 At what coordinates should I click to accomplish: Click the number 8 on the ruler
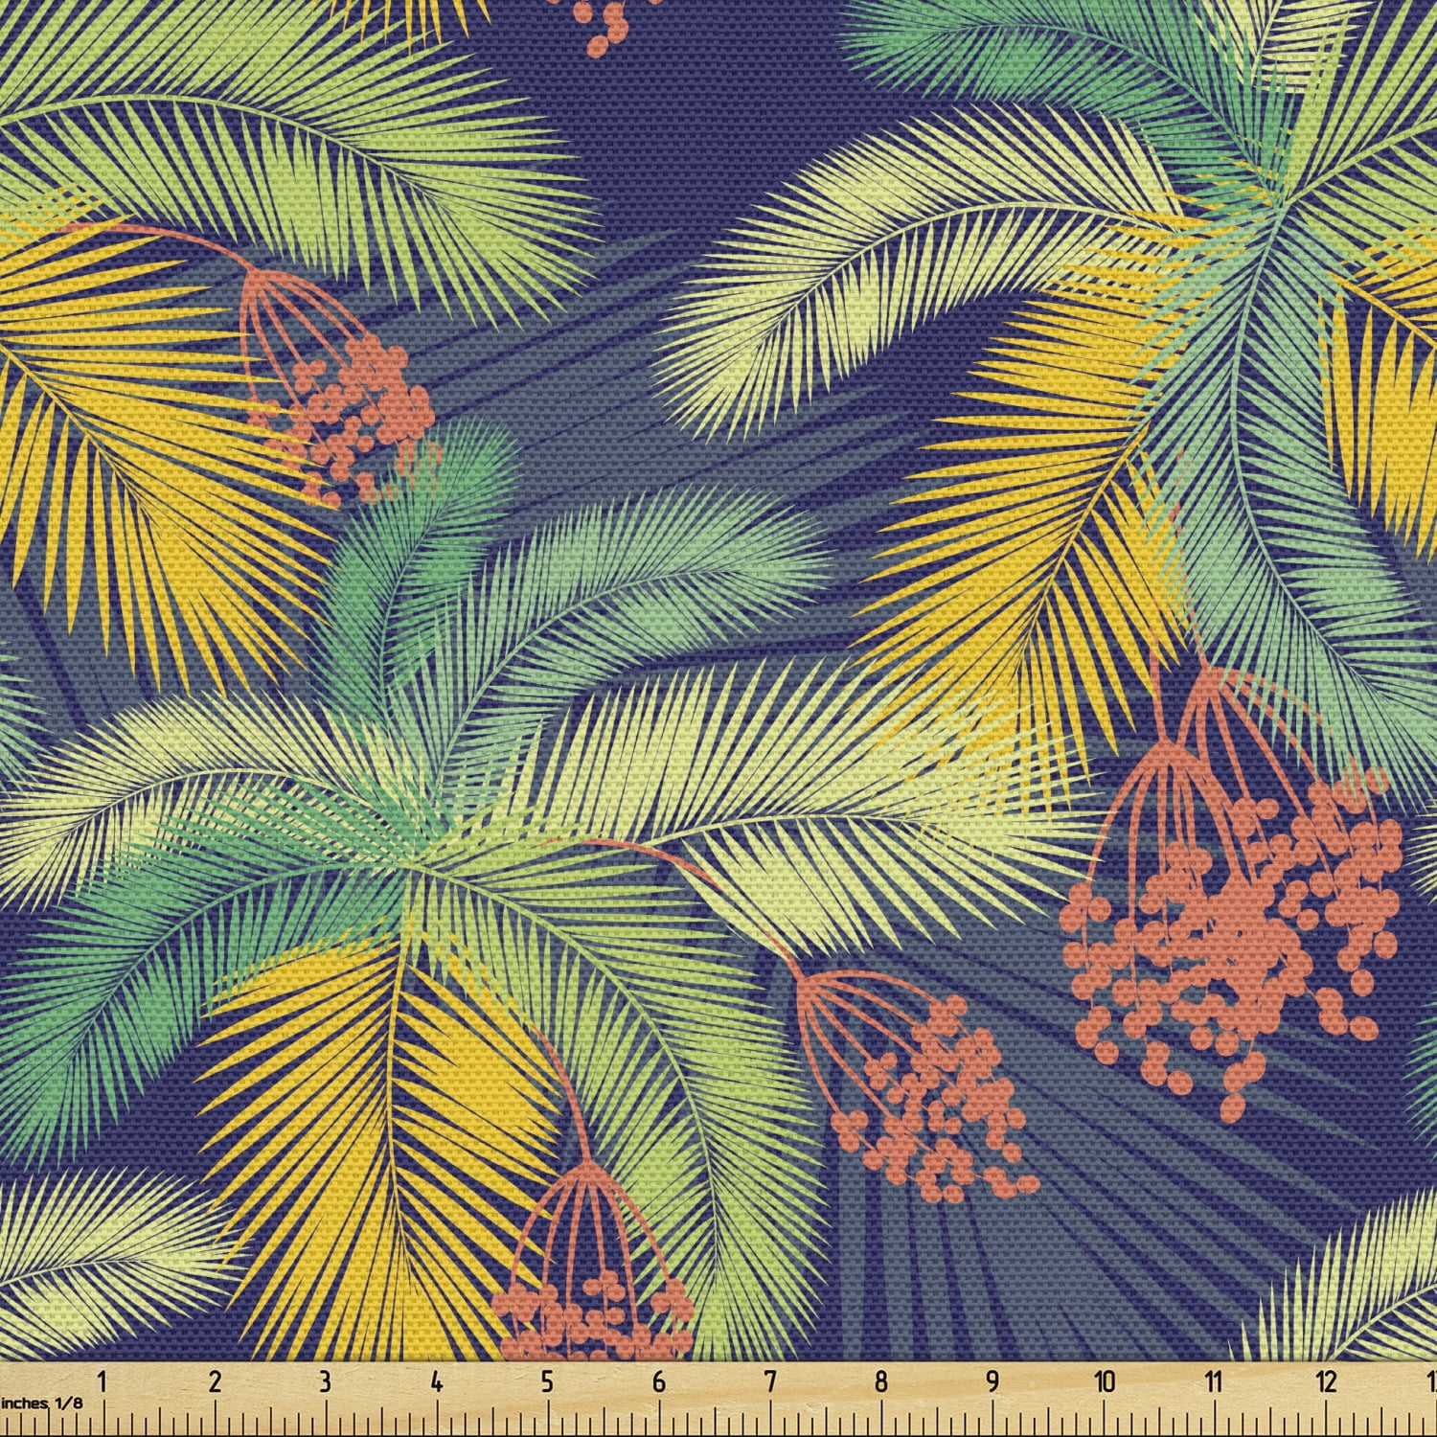point(880,1380)
